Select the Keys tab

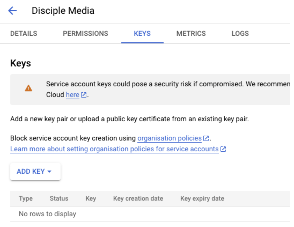[142, 34]
